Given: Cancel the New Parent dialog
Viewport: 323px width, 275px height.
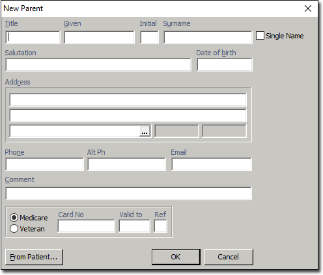Looking at the screenshot, I should pos(229,257).
